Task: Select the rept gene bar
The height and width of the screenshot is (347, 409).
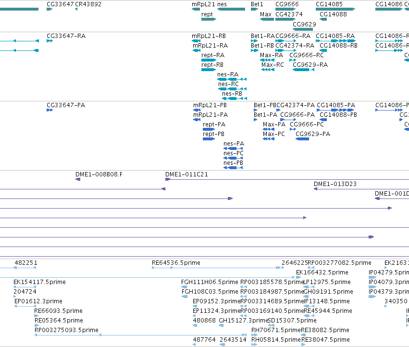Action: pyautogui.click(x=209, y=19)
